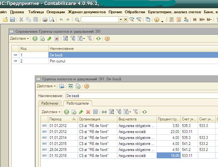Click Edit pencil icon in Справочник toolbar
The height and width of the screenshot is (167, 218).
coord(49,38)
